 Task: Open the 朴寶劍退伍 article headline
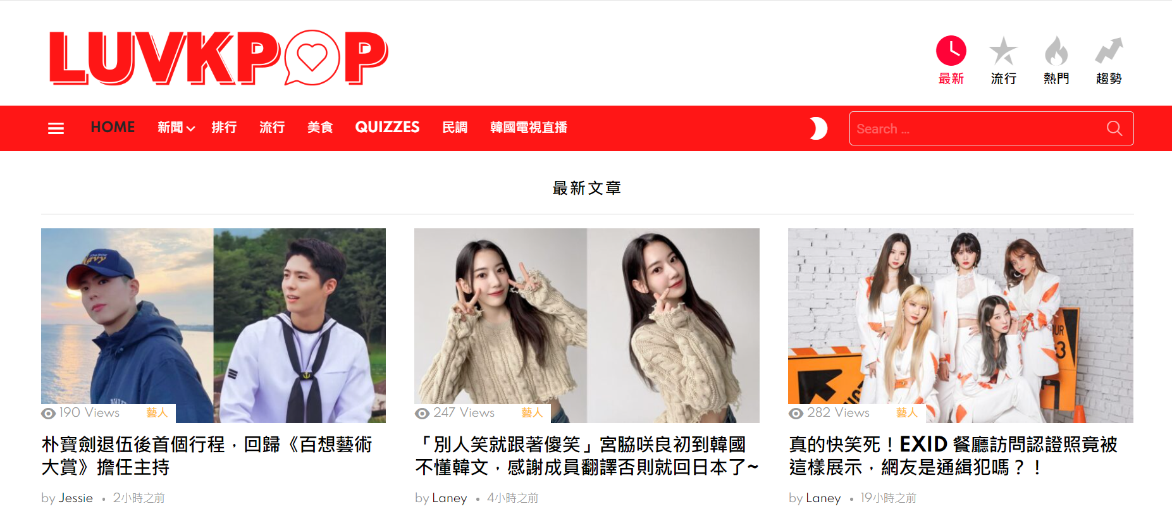207,455
